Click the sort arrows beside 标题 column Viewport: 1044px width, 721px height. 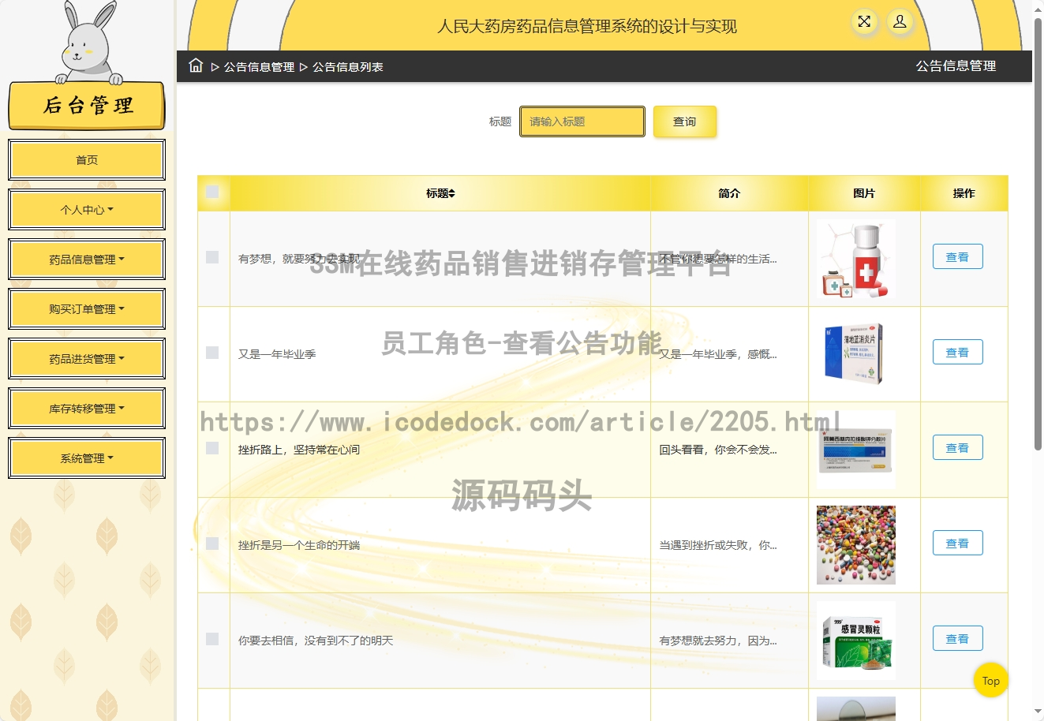click(x=452, y=193)
